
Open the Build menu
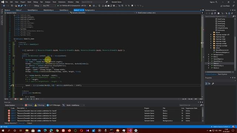tap(29, 2)
